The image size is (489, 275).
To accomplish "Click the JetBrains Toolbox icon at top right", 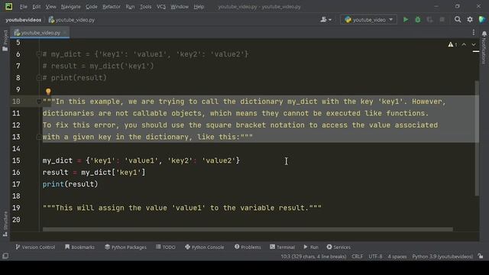I will point(482,19).
